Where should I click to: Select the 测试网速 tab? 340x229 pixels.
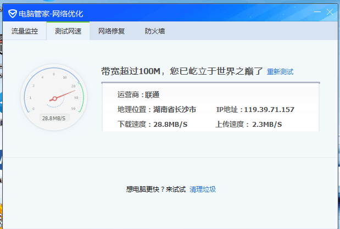[x=68, y=31]
